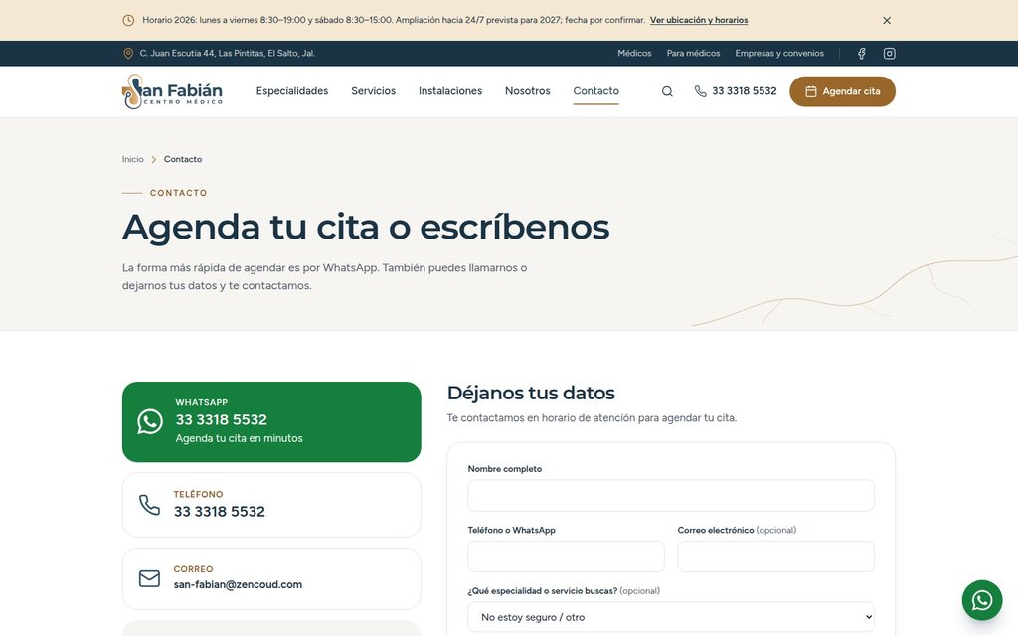This screenshot has width=1018, height=636.
Task: Open the Especialidades menu
Action: tap(292, 91)
